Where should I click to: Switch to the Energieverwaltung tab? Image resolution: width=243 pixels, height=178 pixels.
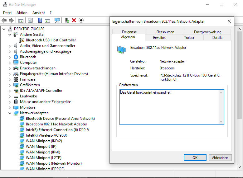click(207, 32)
